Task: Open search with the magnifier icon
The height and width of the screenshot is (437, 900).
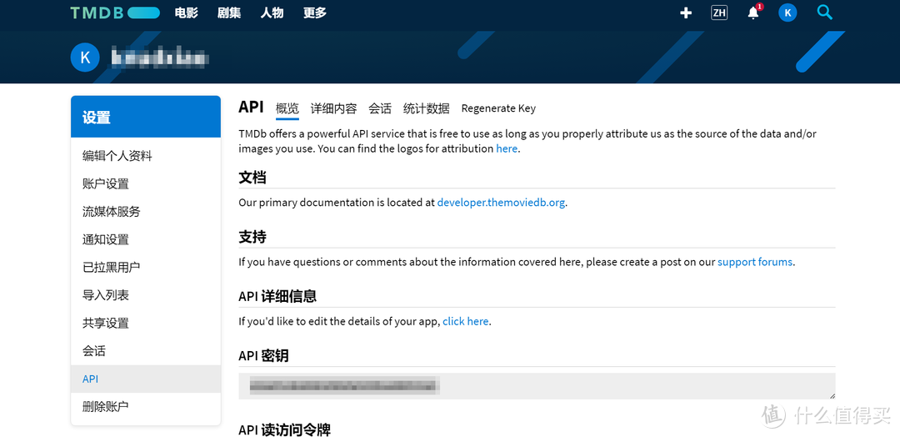Action: click(x=825, y=12)
